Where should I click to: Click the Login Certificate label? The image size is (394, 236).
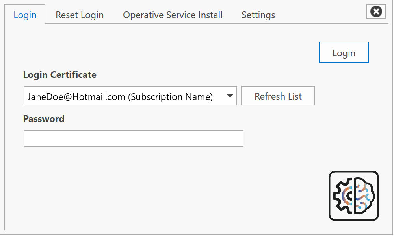(x=60, y=75)
